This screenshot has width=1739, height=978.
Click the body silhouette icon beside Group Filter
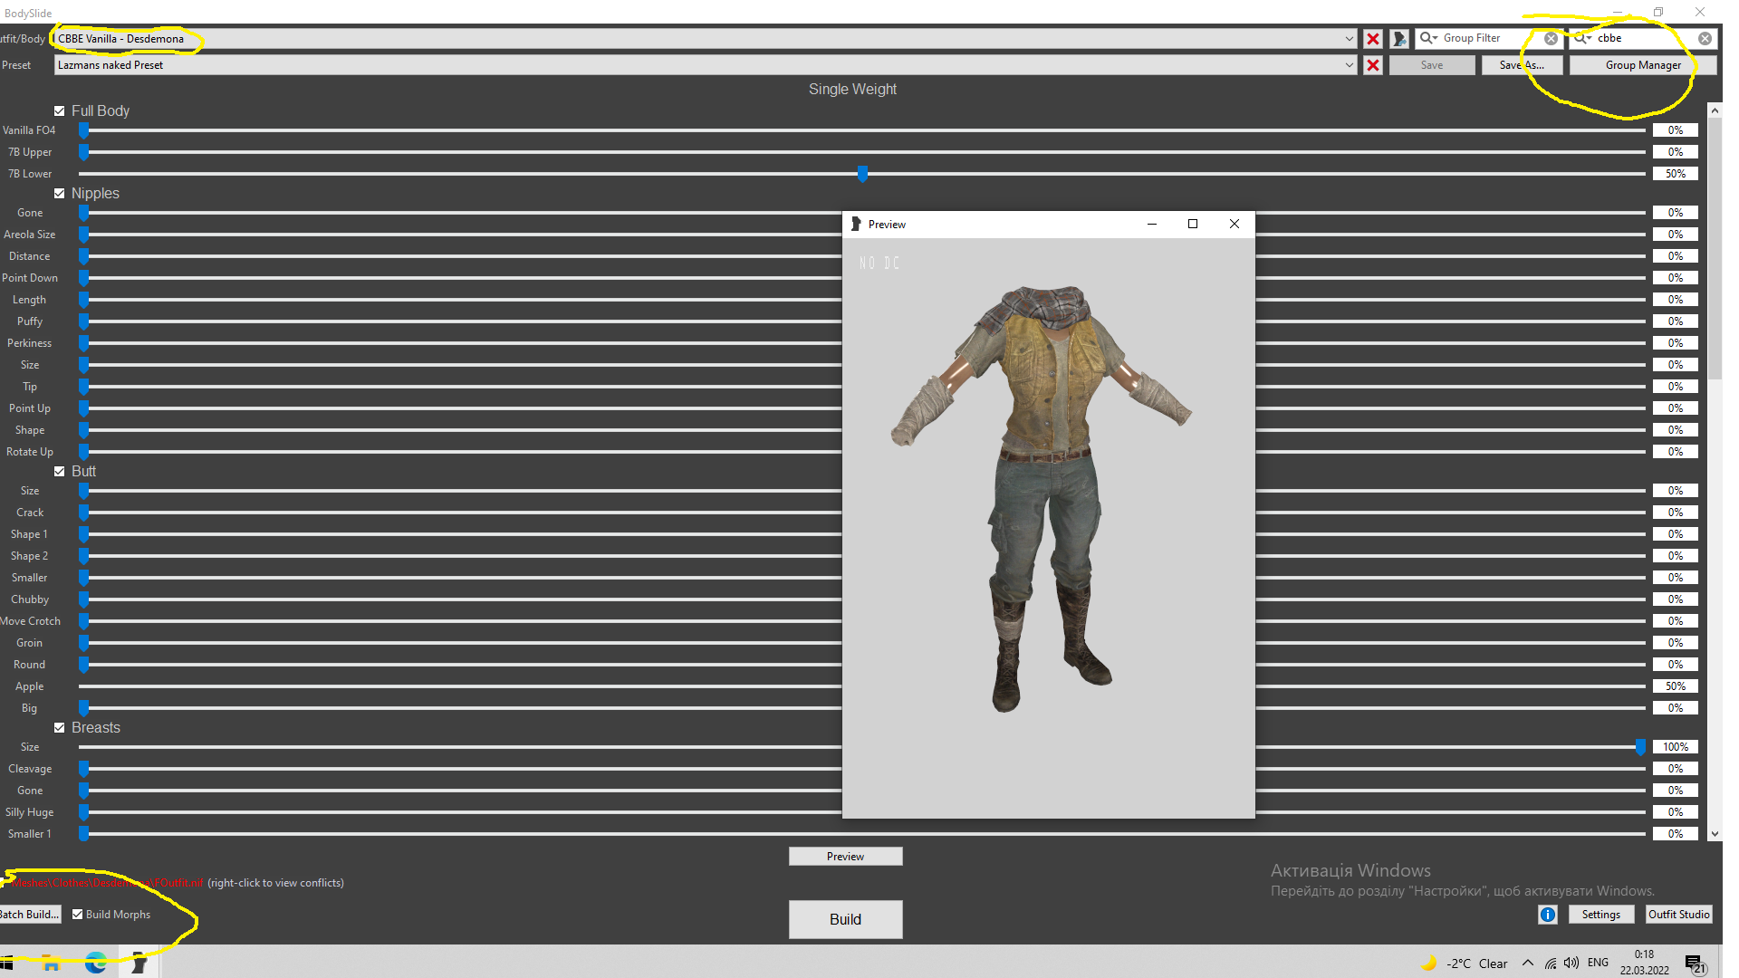pos(1399,39)
